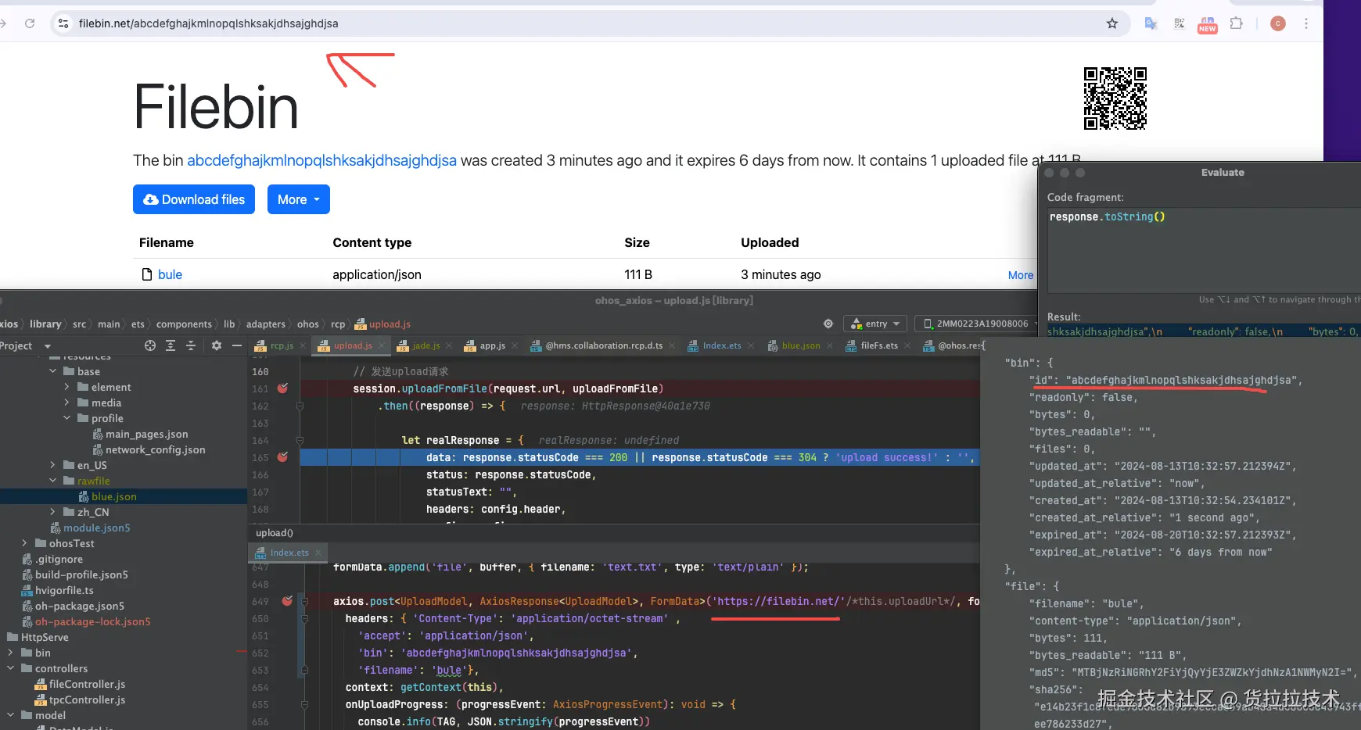
Task: Expand the media folder
Action: point(67,403)
